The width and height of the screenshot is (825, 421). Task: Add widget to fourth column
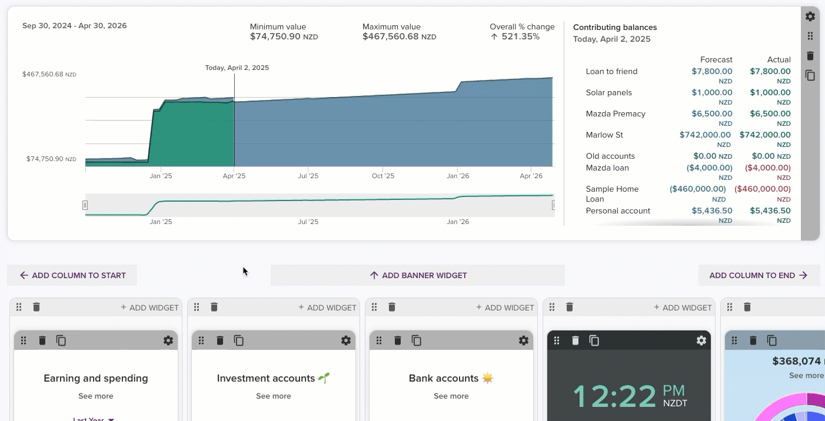click(683, 308)
